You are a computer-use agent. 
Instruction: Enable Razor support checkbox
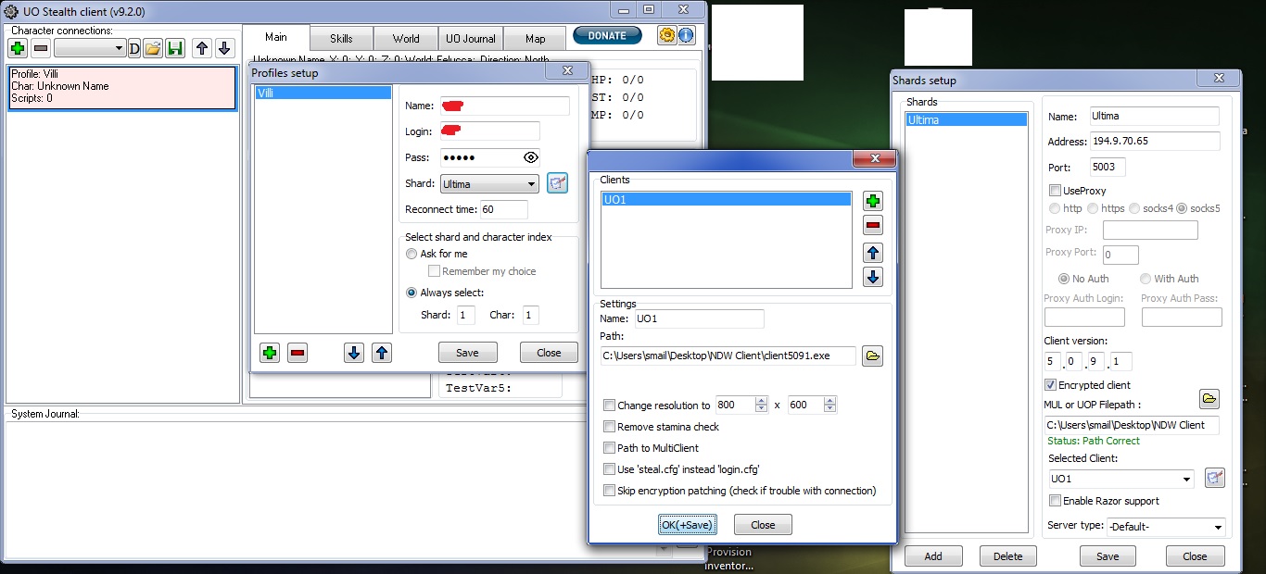[x=1055, y=501]
